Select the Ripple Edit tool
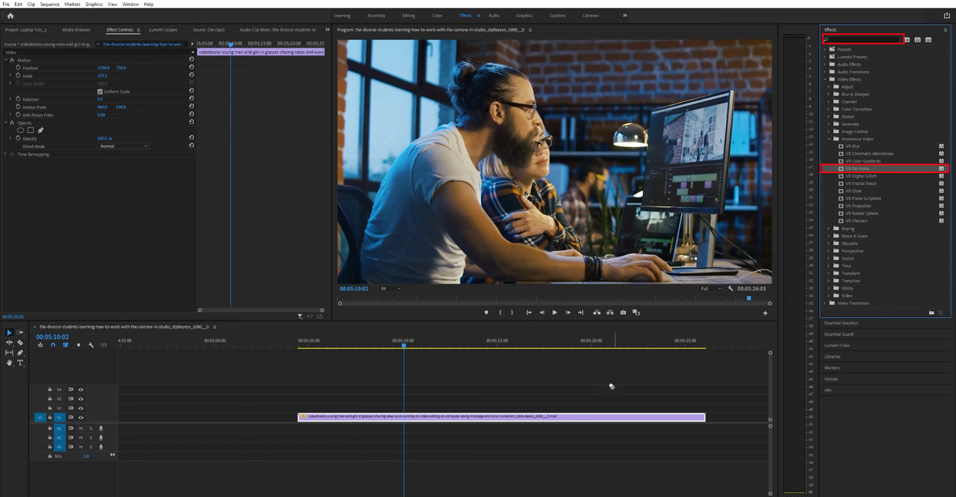The width and height of the screenshot is (956, 497). [x=9, y=343]
